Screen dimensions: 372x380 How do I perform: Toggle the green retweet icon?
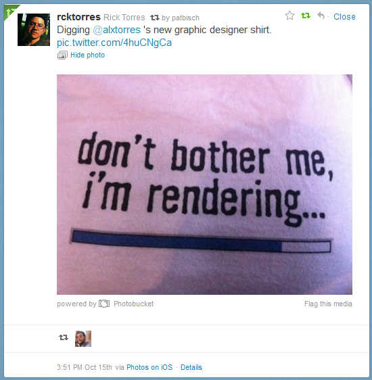pyautogui.click(x=305, y=16)
